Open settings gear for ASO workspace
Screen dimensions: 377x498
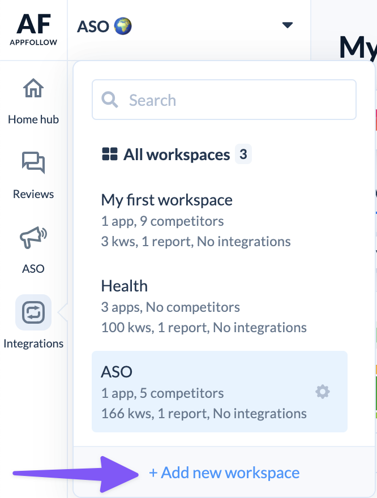point(322,392)
